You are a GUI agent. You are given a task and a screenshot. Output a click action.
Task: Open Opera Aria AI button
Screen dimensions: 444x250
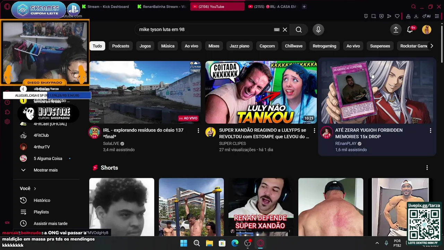click(x=426, y=16)
